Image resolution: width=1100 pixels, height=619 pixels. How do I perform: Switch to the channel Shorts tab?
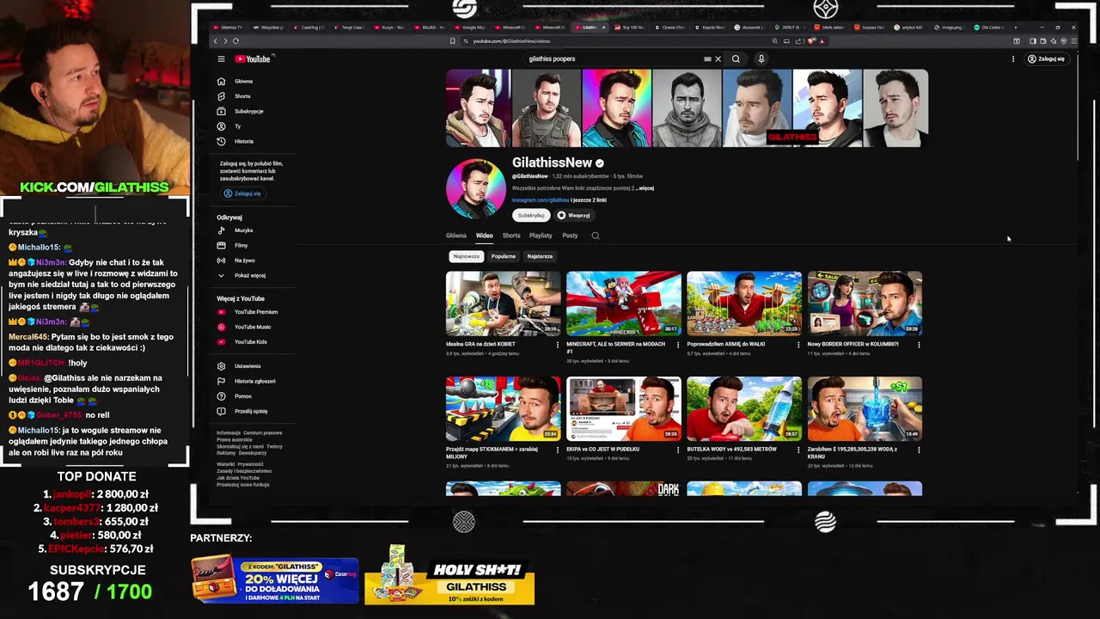[x=511, y=236]
